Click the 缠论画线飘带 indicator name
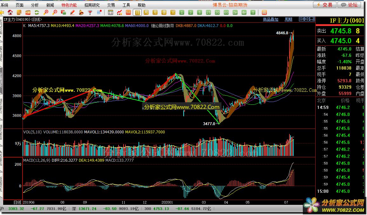The width and height of the screenshot is (367, 215). (162, 26)
